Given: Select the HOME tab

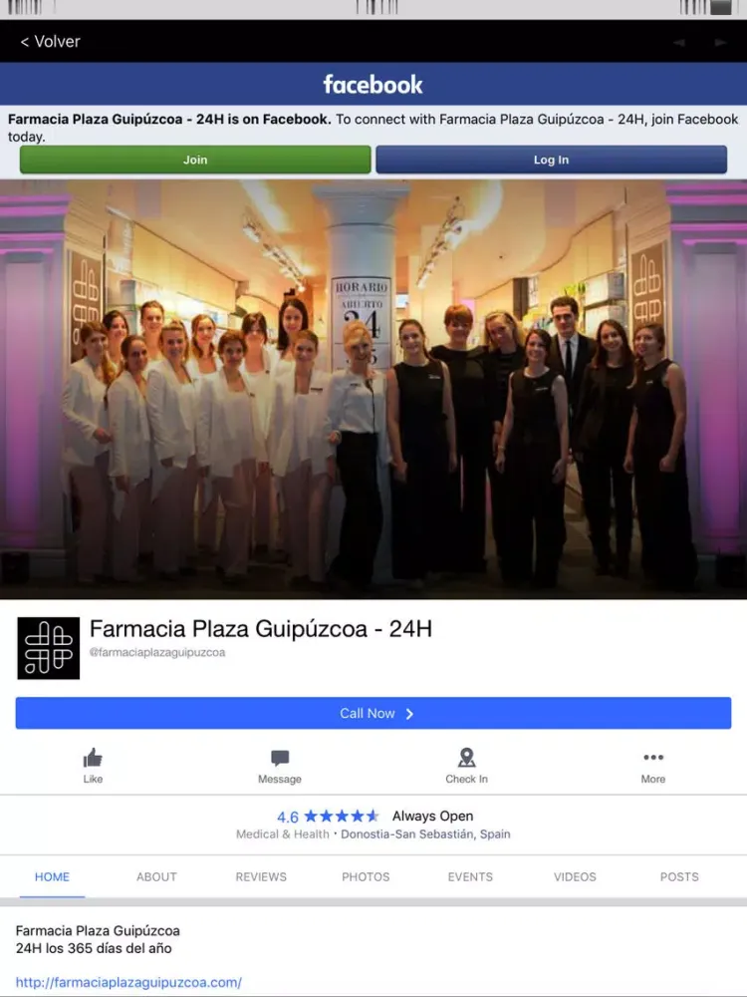Looking at the screenshot, I should point(52,876).
